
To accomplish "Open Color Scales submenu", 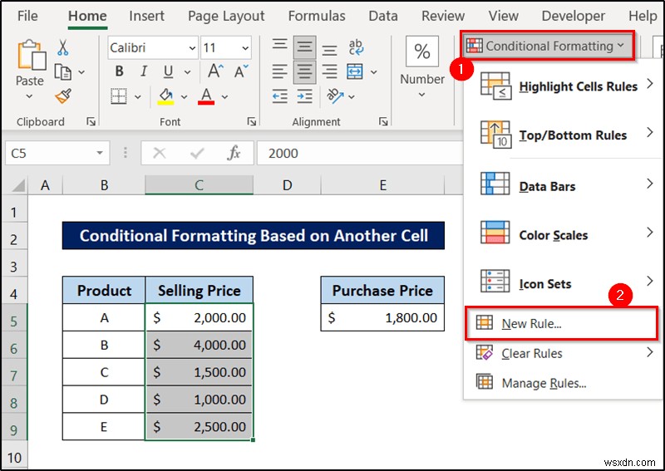I will tap(564, 234).
